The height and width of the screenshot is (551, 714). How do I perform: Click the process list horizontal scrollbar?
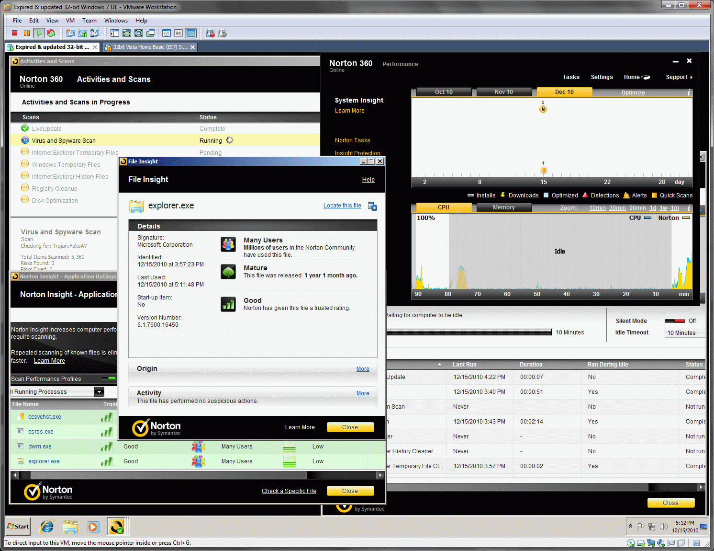click(167, 475)
